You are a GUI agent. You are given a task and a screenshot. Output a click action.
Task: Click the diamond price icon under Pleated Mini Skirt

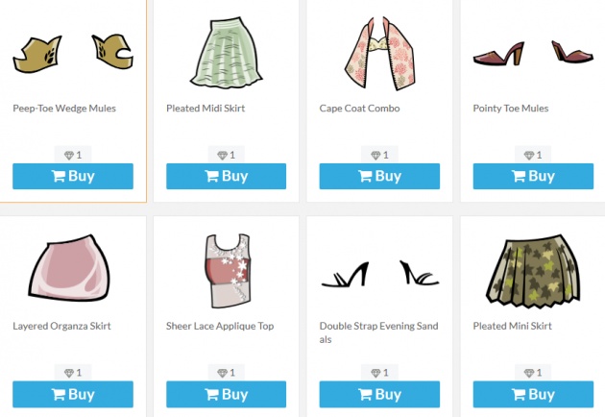(529, 373)
